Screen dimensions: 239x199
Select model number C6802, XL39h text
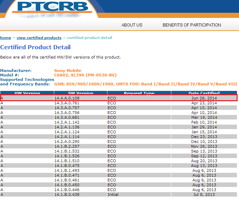tap(85, 75)
